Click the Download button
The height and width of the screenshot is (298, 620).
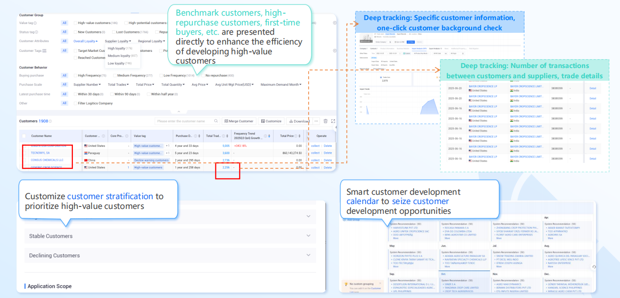tap(299, 121)
